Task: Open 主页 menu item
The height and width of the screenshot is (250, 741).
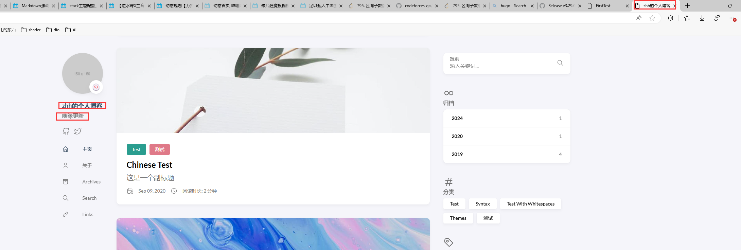Action: pyautogui.click(x=87, y=149)
